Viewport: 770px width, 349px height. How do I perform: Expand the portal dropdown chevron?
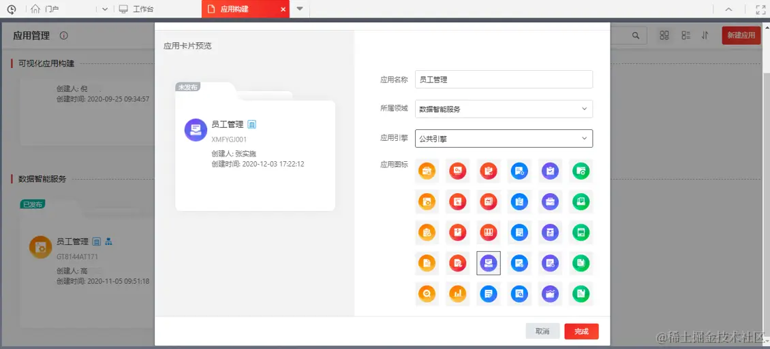point(105,9)
